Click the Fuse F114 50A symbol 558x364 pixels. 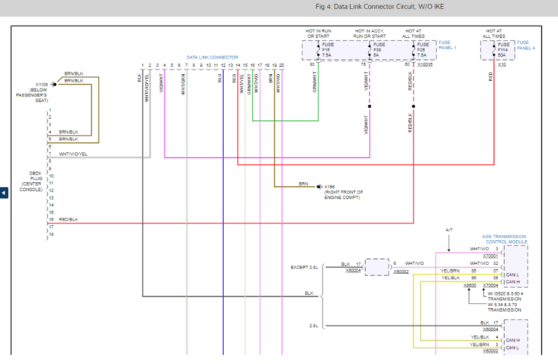click(494, 50)
